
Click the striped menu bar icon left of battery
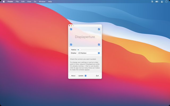tap(152, 2)
